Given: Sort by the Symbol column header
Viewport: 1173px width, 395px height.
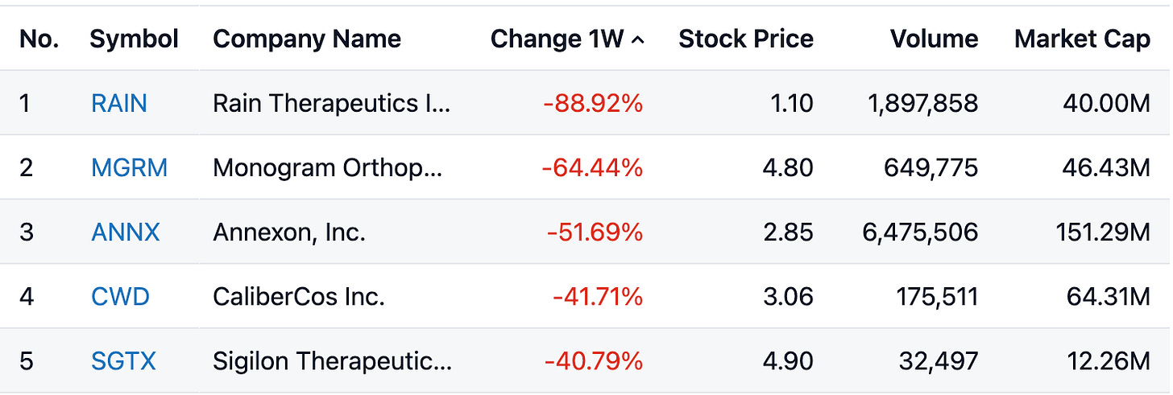Looking at the screenshot, I should click(x=135, y=39).
